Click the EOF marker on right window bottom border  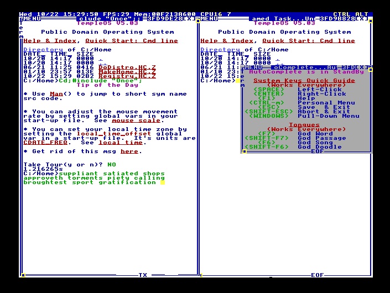tap(318, 275)
